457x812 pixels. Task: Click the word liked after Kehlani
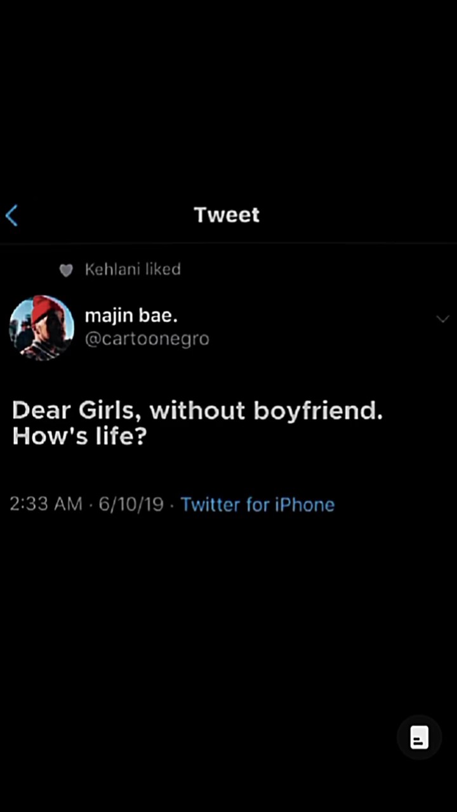coord(163,269)
